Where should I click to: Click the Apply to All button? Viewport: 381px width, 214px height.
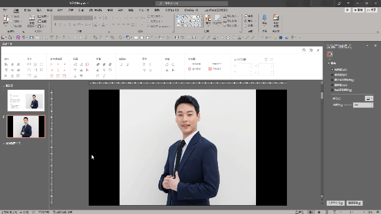coord(336,203)
